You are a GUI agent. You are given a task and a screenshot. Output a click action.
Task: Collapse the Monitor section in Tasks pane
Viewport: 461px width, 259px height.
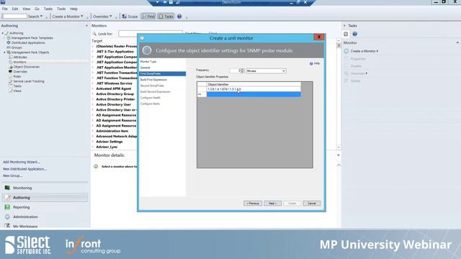pyautogui.click(x=457, y=43)
